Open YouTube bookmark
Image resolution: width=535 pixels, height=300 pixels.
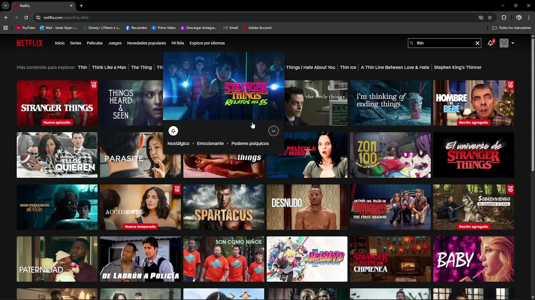25,28
